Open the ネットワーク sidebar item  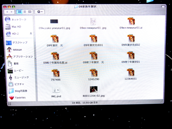click(x=16, y=19)
